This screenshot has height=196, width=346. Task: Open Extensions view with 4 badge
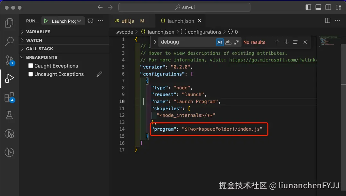pos(10,97)
